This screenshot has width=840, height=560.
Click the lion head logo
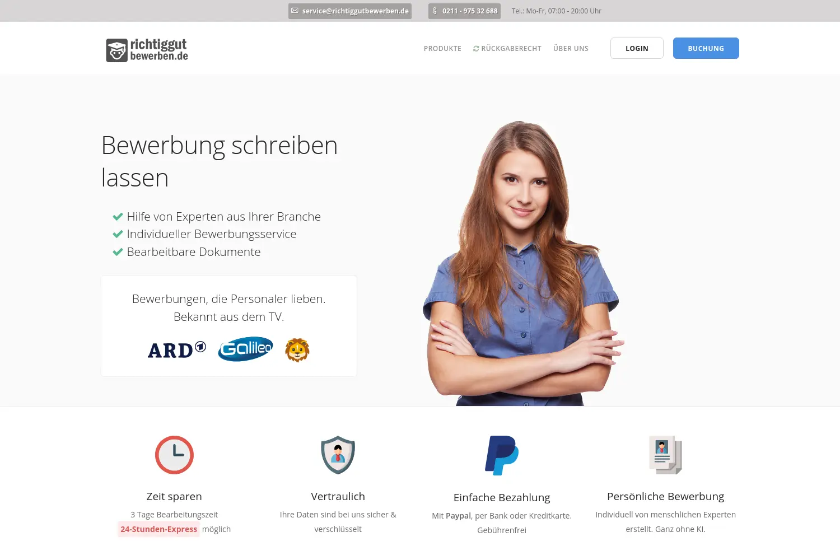[297, 350]
